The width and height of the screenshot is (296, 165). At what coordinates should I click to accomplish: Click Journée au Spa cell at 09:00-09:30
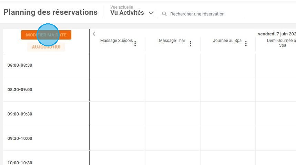[x=228, y=114]
